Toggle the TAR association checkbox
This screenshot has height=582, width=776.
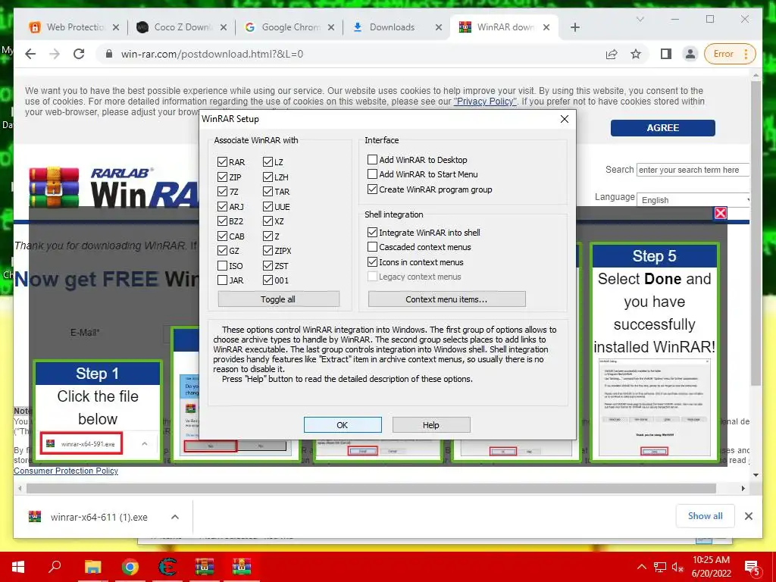click(x=268, y=192)
